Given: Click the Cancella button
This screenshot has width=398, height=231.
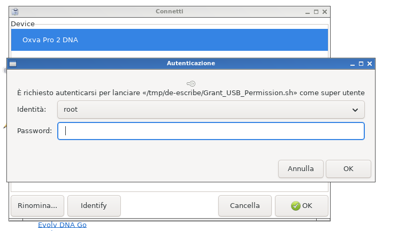Looking at the screenshot, I should click(x=244, y=205).
